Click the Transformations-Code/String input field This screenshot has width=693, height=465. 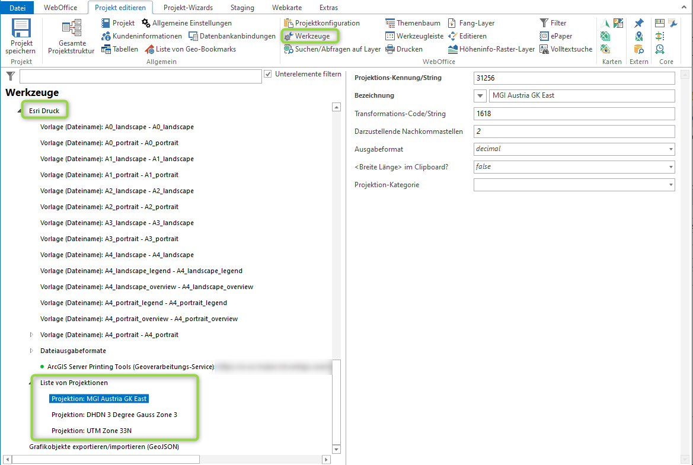(574, 113)
